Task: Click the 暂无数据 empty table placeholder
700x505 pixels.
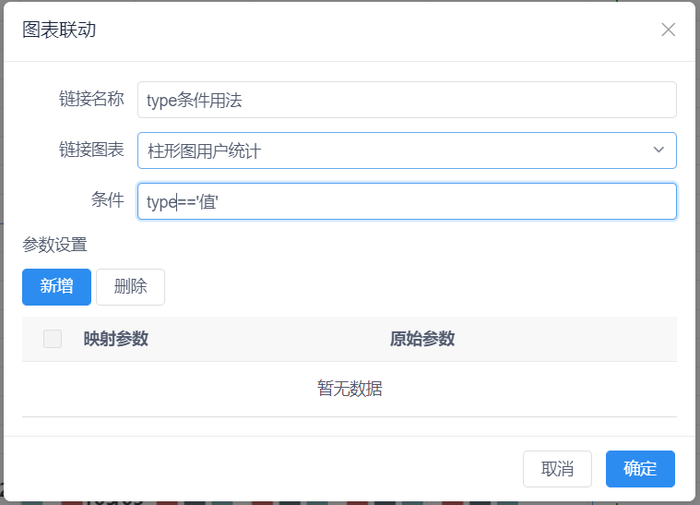Action: (350, 389)
